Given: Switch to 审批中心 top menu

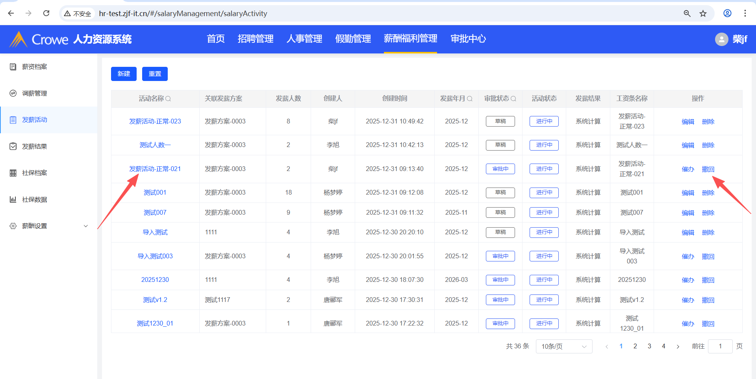Looking at the screenshot, I should (x=468, y=39).
